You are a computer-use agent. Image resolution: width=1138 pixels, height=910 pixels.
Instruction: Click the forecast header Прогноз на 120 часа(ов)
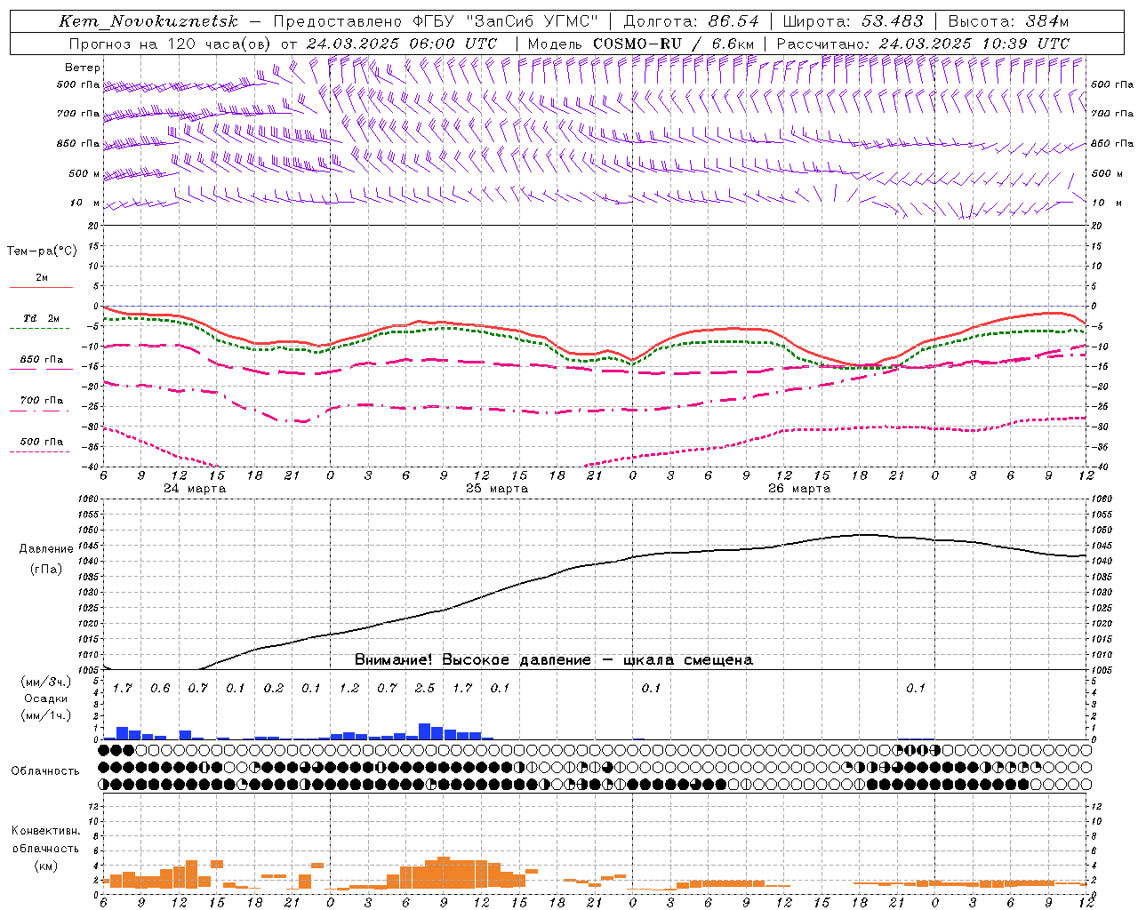(171, 44)
